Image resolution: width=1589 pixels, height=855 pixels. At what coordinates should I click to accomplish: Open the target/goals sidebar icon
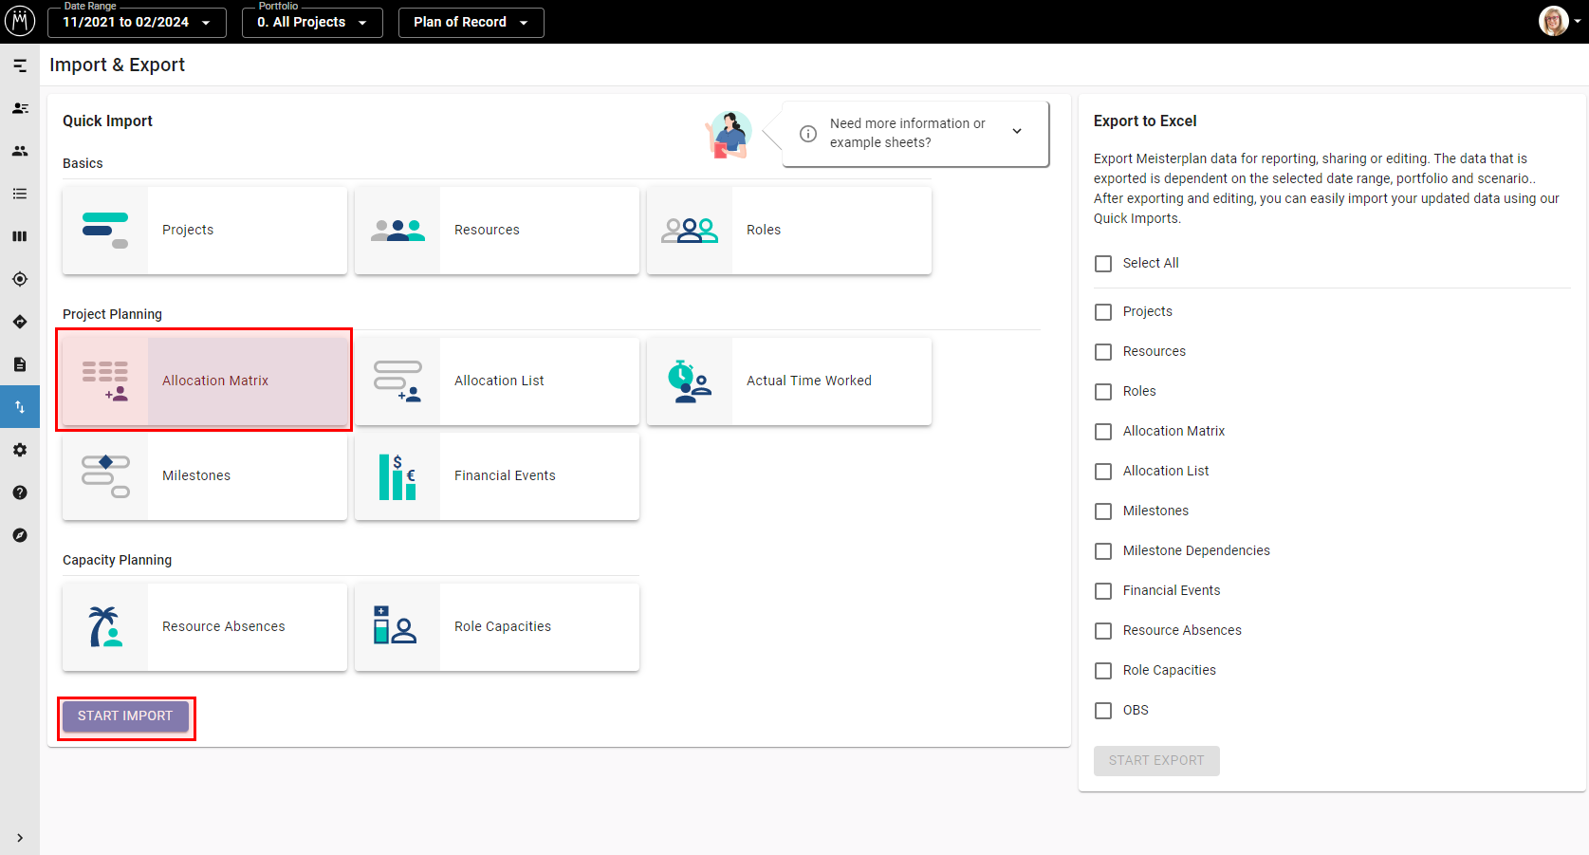20,279
